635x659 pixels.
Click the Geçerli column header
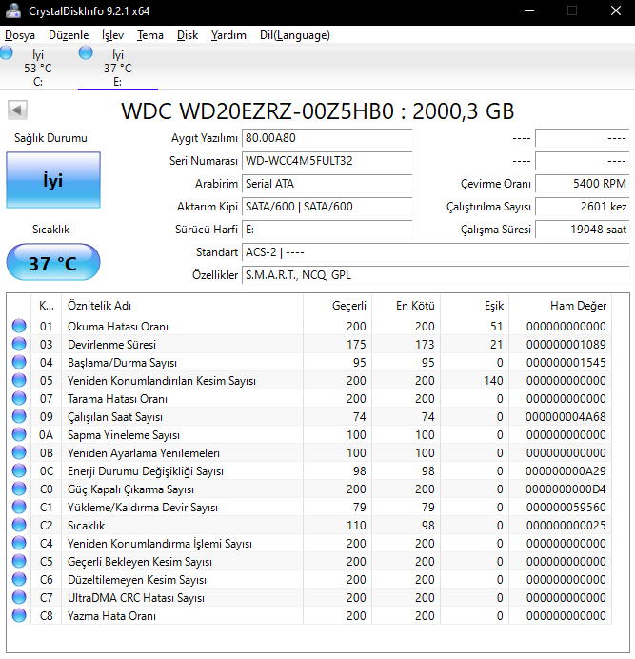(337, 306)
